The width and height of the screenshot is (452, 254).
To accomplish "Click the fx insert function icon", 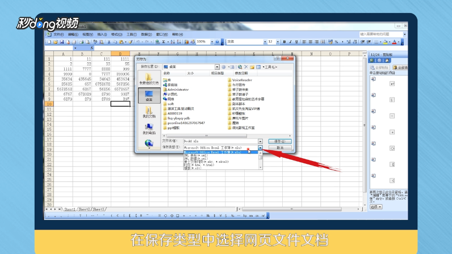I will coord(91,48).
